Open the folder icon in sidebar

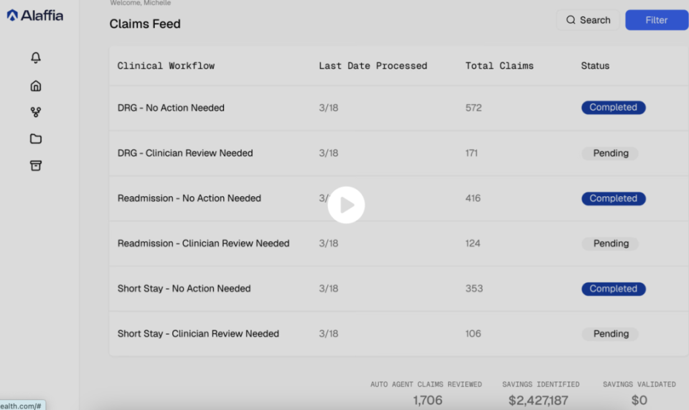coord(36,139)
